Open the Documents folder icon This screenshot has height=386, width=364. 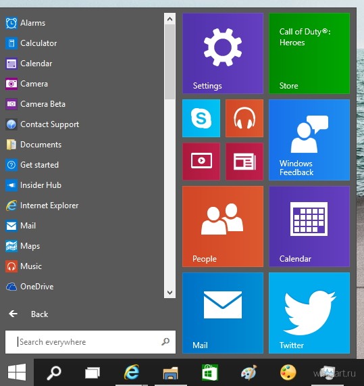pyautogui.click(x=11, y=145)
